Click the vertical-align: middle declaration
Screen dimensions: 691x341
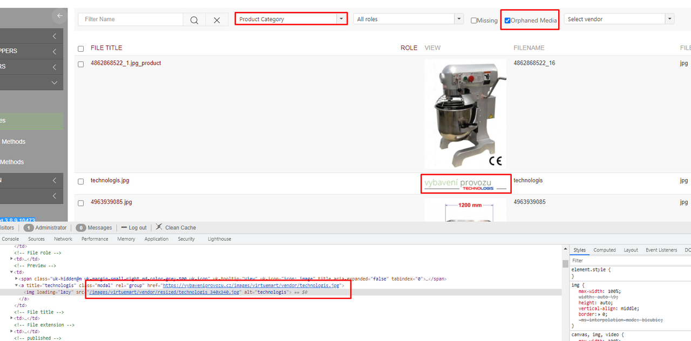pos(608,309)
